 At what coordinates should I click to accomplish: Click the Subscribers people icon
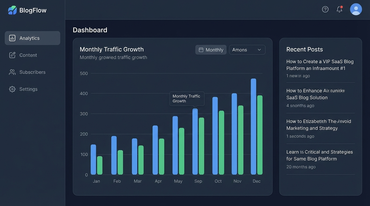12,72
